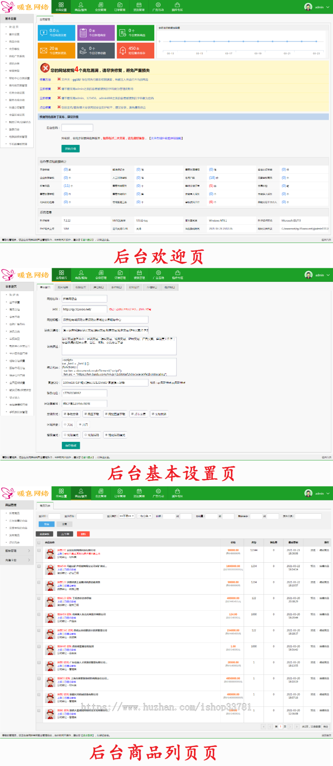Expand the 服务管理 sidebar section
333x766 pixels.
pyautogui.click(x=17, y=551)
